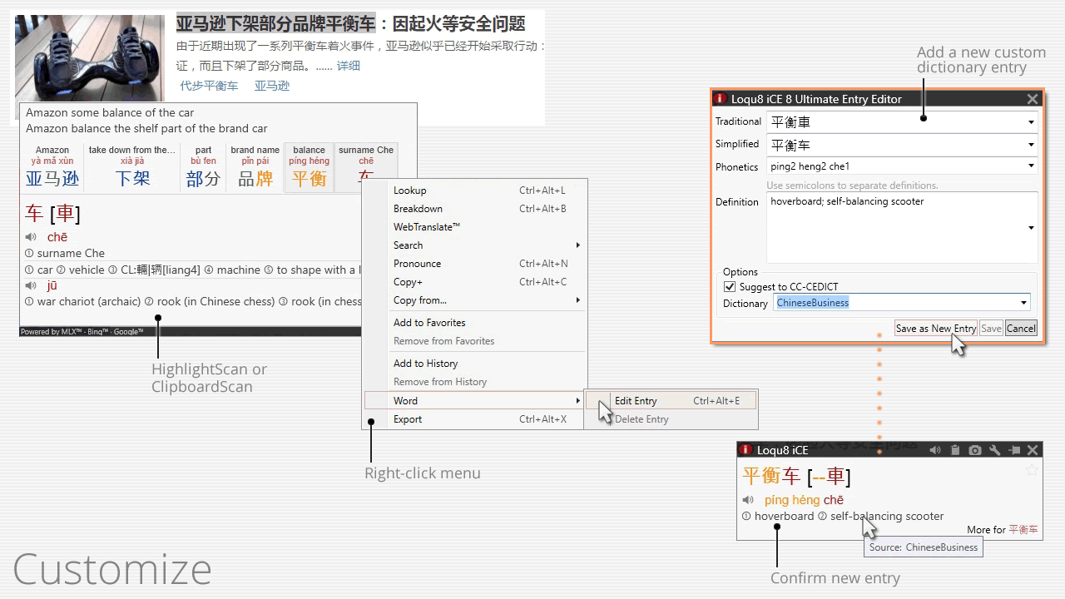
Task: Toggle the favorite star in the popup
Action: [x=1031, y=470]
